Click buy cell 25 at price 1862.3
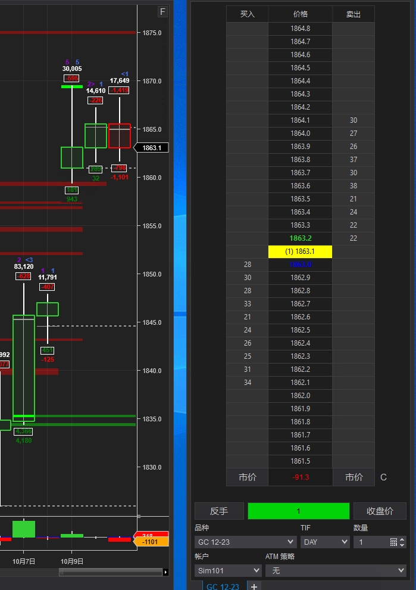Viewport: 416px width, 590px height. [x=247, y=356]
